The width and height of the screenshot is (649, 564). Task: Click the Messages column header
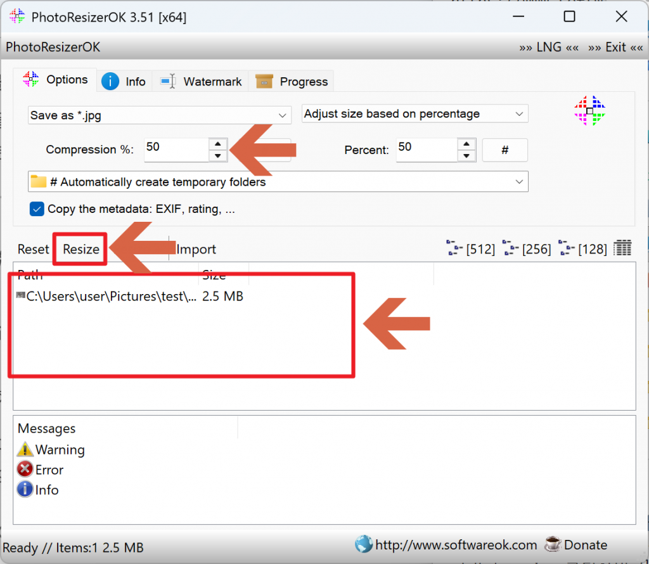point(126,428)
